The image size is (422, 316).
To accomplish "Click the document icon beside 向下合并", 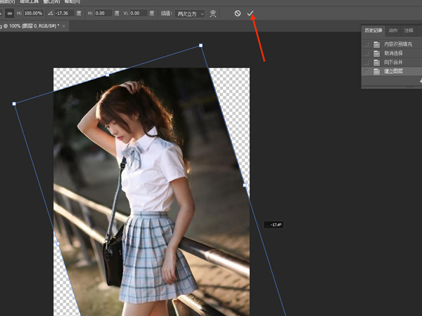I will click(376, 62).
